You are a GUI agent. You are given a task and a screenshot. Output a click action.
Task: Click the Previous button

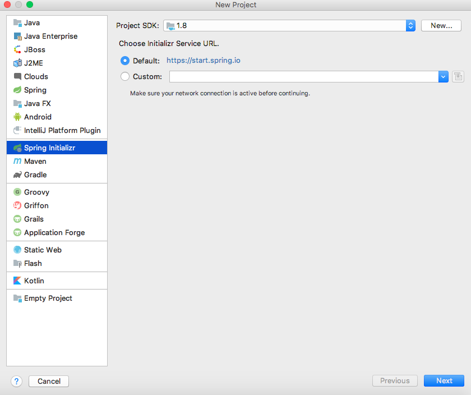tap(395, 380)
